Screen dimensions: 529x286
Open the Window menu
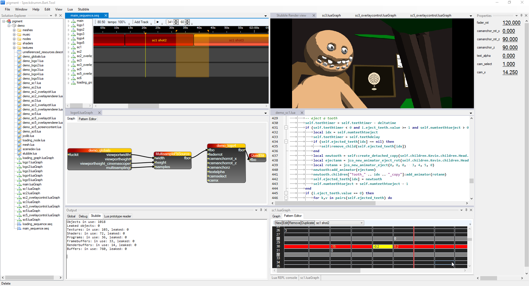pyautogui.click(x=21, y=9)
